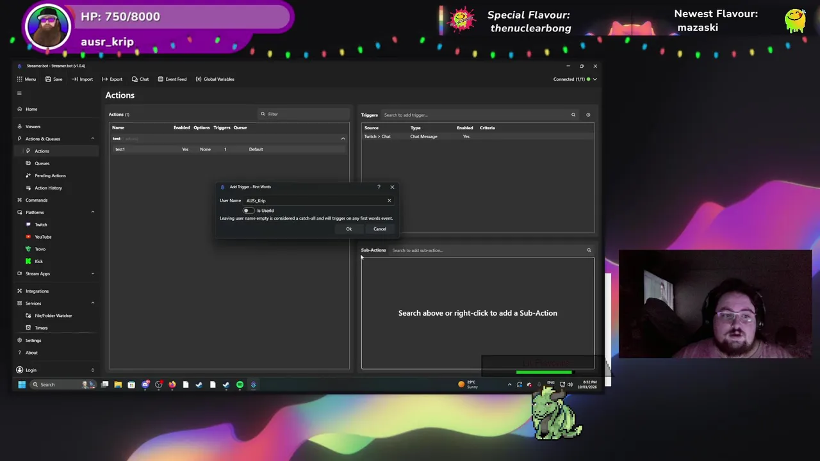Click the Triggers search magnifier icon
This screenshot has height=461, width=820.
pos(573,115)
